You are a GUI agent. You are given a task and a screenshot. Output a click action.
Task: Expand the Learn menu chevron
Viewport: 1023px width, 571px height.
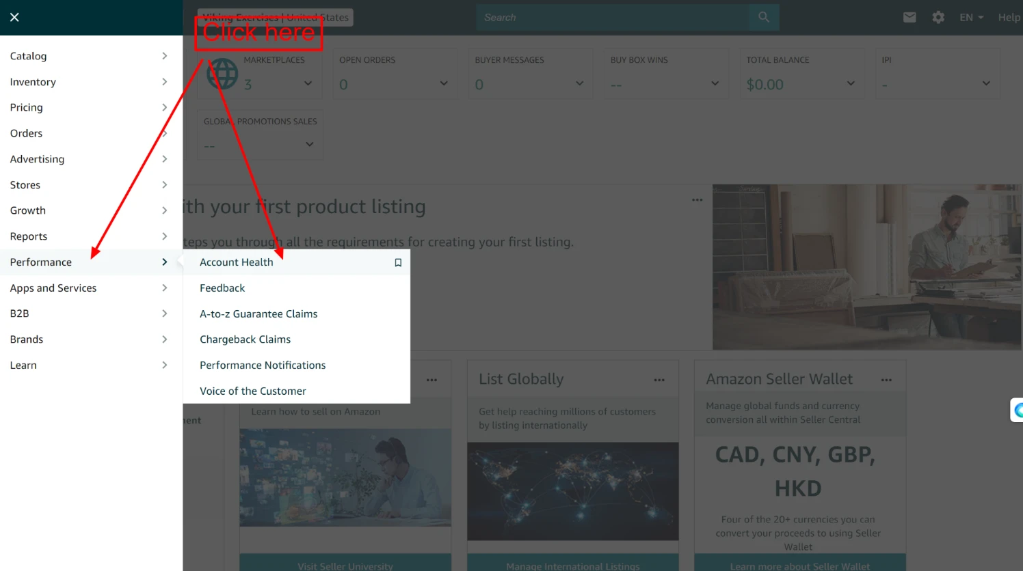point(164,365)
